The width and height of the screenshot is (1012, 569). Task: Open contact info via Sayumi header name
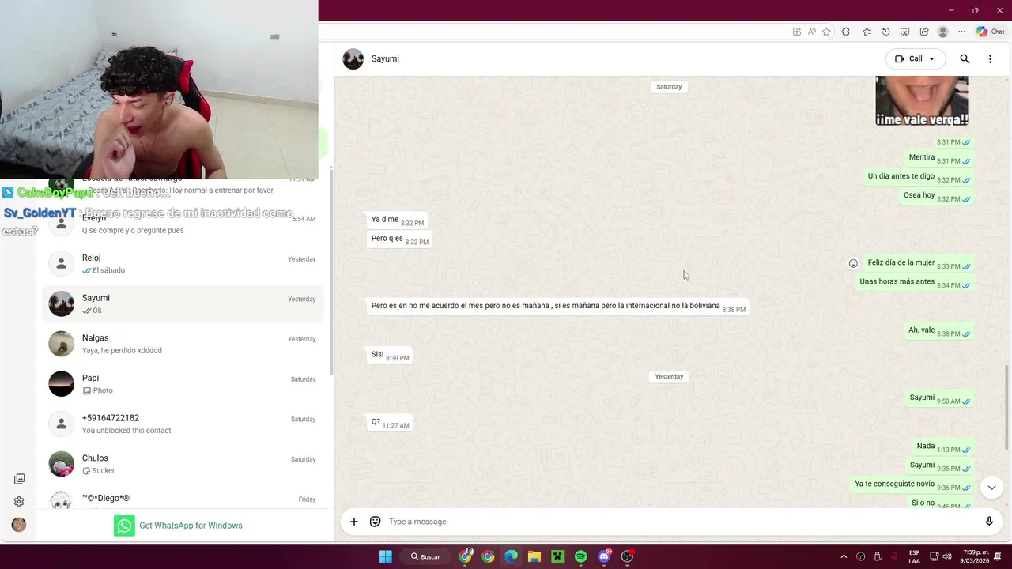click(x=385, y=58)
